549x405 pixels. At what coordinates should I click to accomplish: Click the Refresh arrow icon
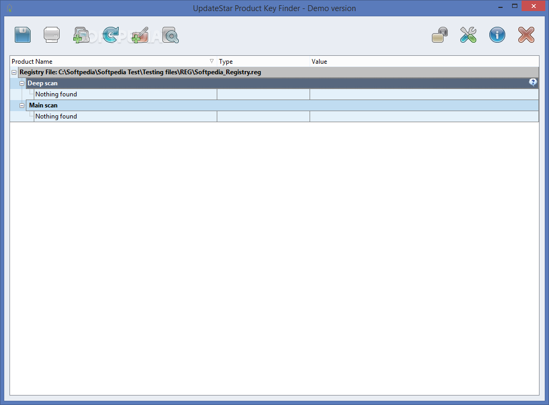(x=111, y=35)
